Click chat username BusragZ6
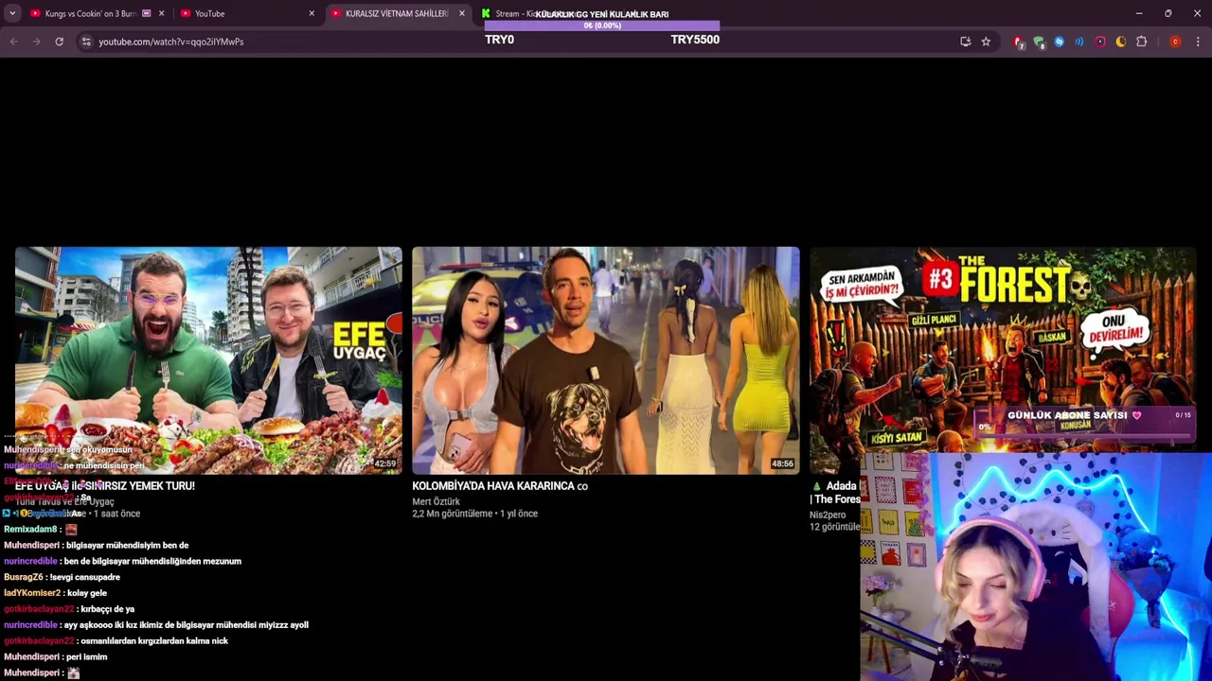1212x681 pixels. coord(23,577)
